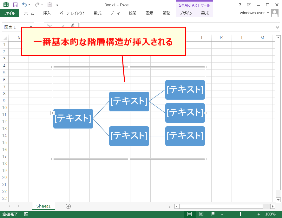This screenshot has height=218, width=282.
Task: Open the Name Box dropdown arrow
Action: (31, 27)
